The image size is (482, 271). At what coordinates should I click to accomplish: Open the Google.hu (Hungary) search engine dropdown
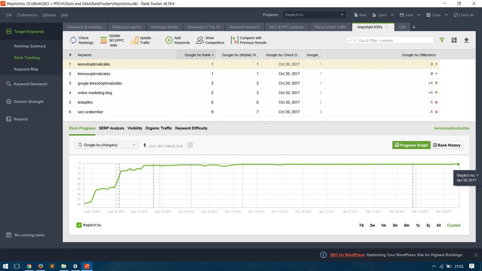coord(107,145)
